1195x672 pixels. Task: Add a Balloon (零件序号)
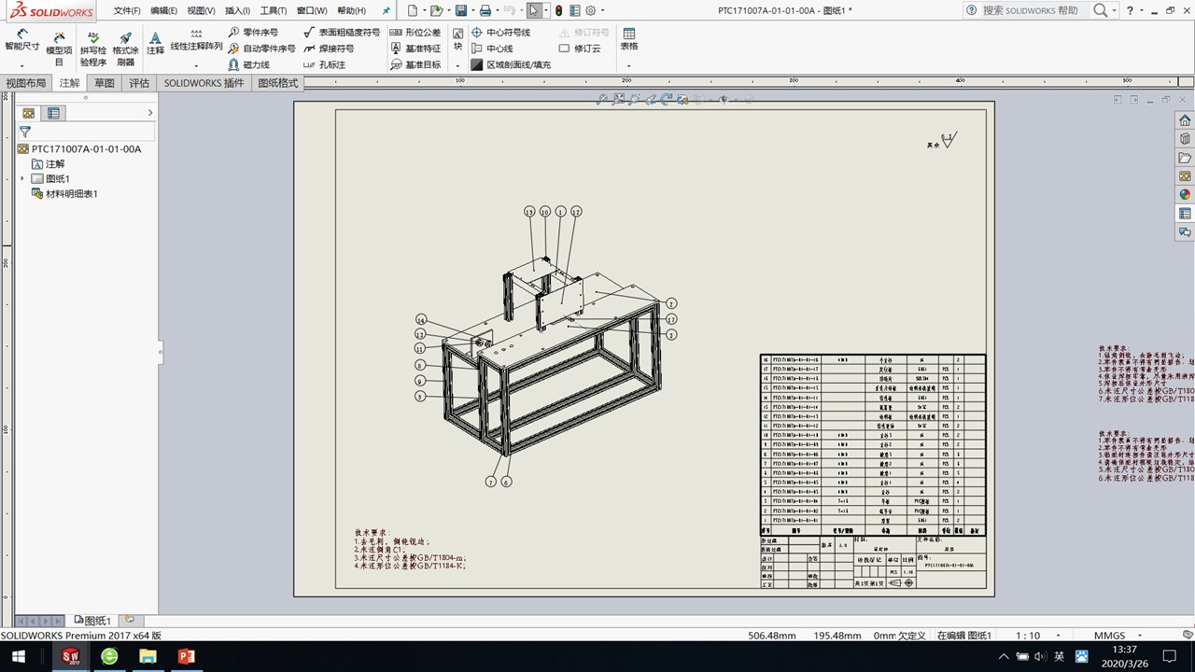point(253,33)
